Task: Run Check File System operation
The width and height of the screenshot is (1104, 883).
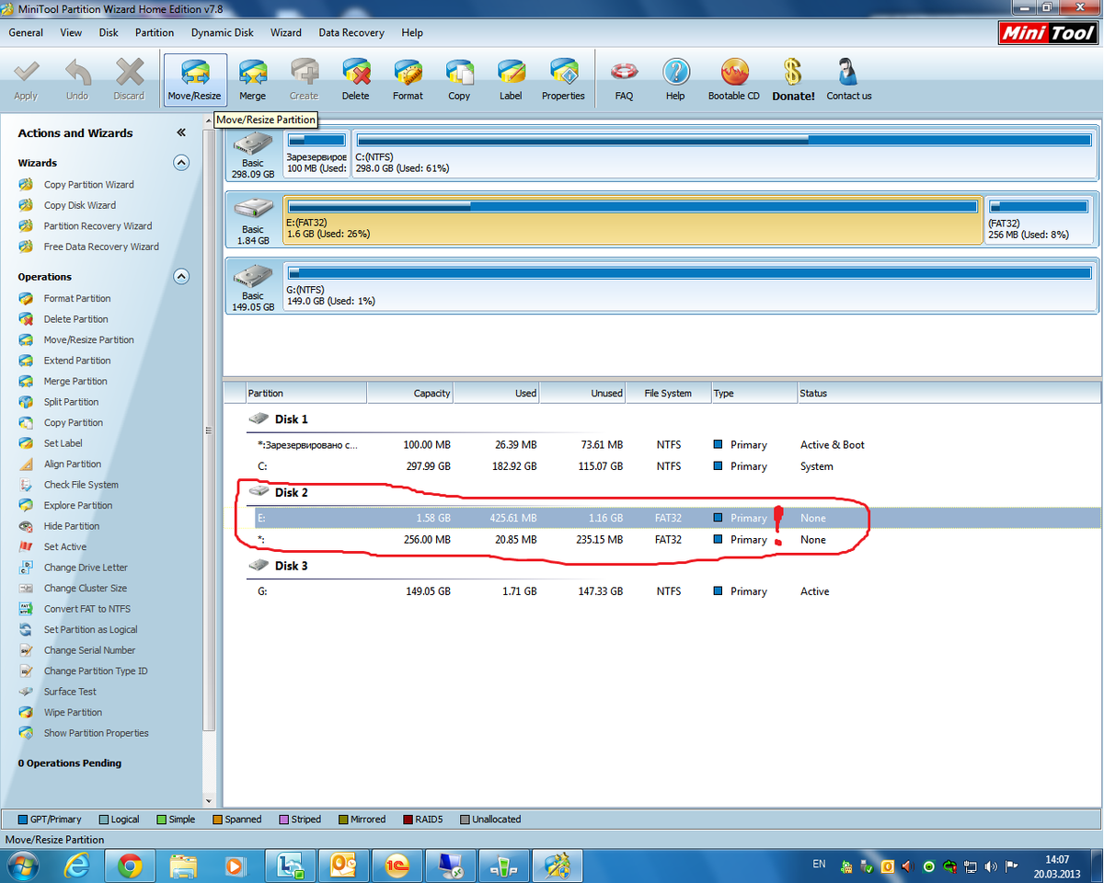Action: click(x=81, y=485)
